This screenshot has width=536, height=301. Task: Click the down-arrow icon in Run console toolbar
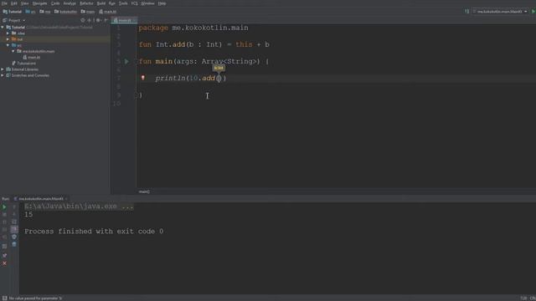coord(14,214)
